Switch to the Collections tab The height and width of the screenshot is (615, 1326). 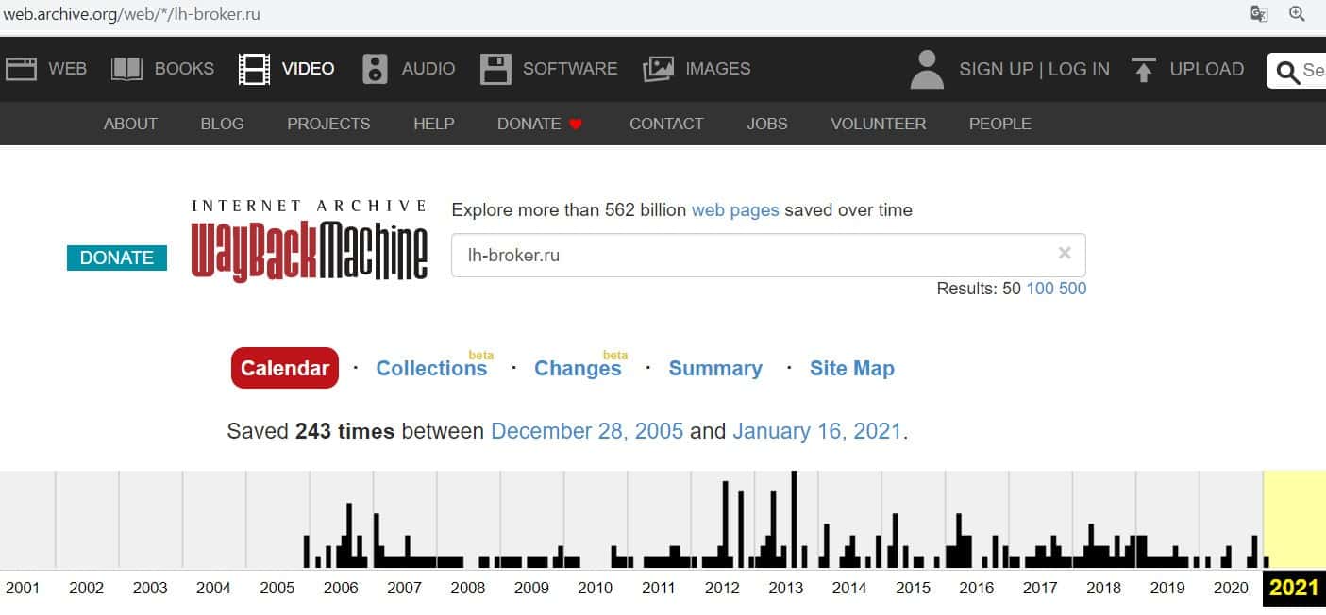(x=431, y=368)
